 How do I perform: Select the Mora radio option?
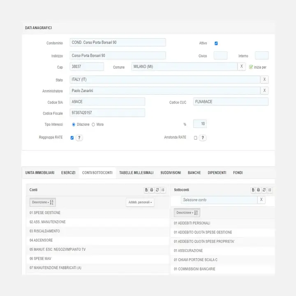93,124
